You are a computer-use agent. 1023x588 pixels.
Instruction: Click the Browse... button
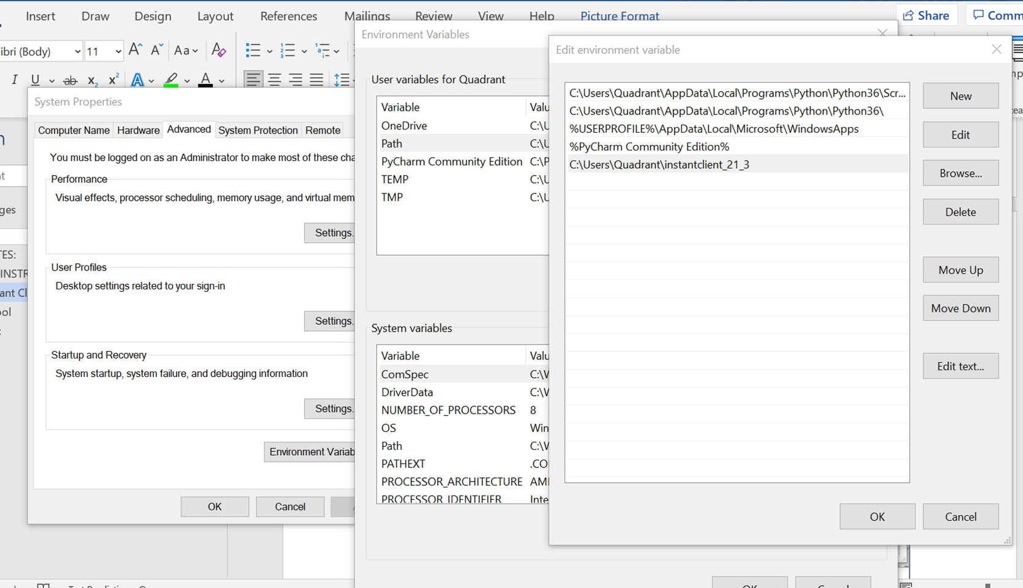coord(960,173)
